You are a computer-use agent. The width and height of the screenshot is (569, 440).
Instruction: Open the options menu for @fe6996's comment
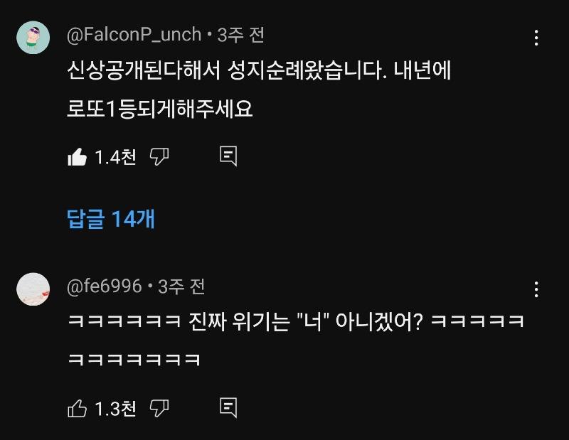[x=537, y=289]
